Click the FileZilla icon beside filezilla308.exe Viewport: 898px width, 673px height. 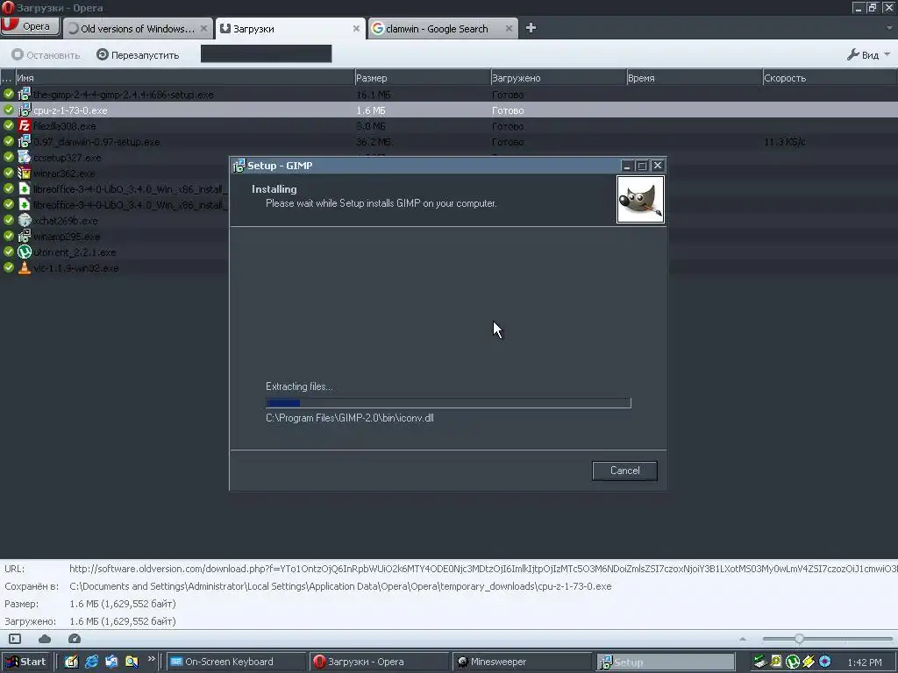click(x=24, y=126)
